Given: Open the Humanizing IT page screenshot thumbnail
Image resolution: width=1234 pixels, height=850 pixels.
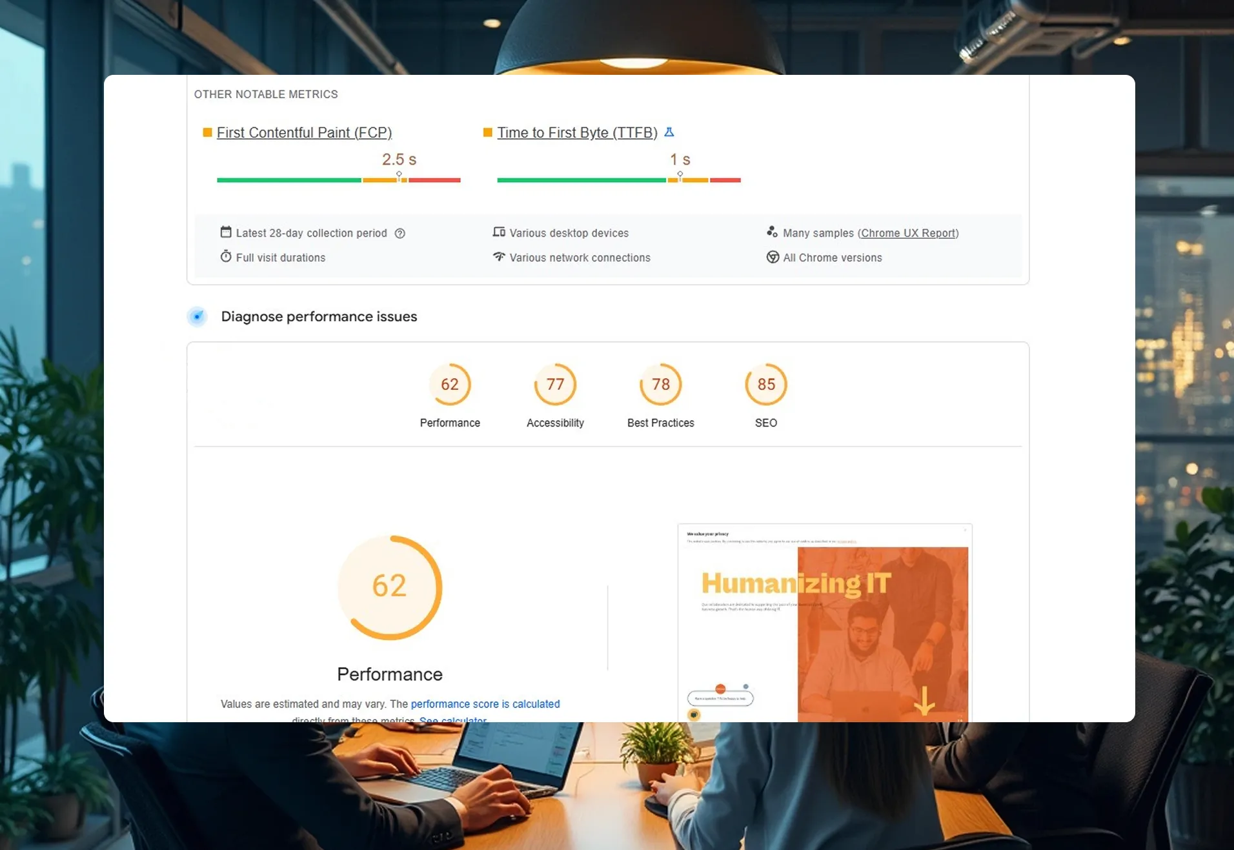Looking at the screenshot, I should [x=824, y=623].
